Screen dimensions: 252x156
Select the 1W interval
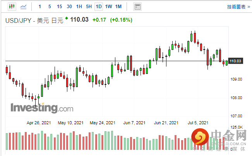click(108, 7)
